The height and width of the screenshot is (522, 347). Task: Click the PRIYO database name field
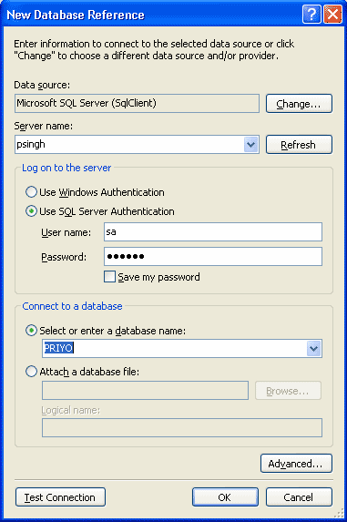pyautogui.click(x=174, y=349)
